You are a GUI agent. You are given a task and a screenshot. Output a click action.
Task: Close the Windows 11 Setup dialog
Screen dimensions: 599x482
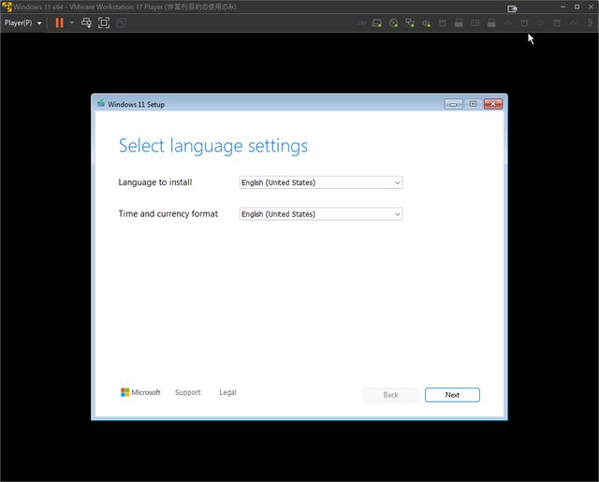tap(493, 104)
